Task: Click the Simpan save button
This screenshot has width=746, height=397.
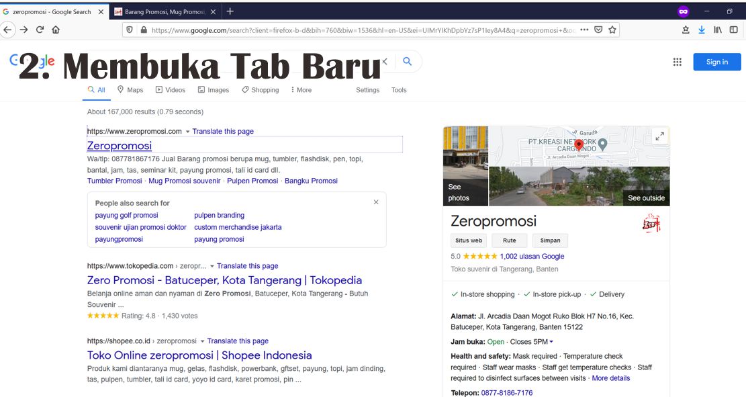Action: [x=550, y=240]
